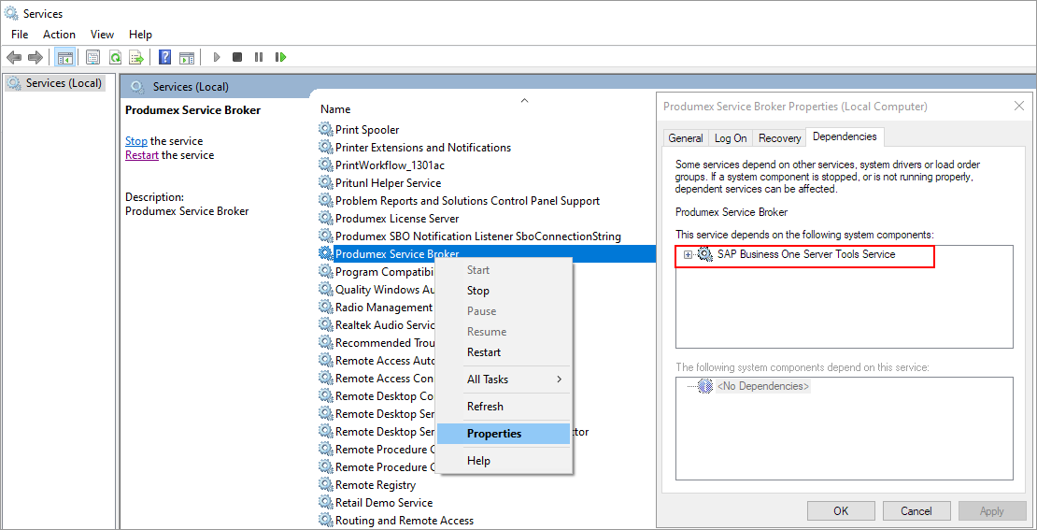Image resolution: width=1037 pixels, height=530 pixels.
Task: Open the Action menu in menu bar
Action: 59,35
